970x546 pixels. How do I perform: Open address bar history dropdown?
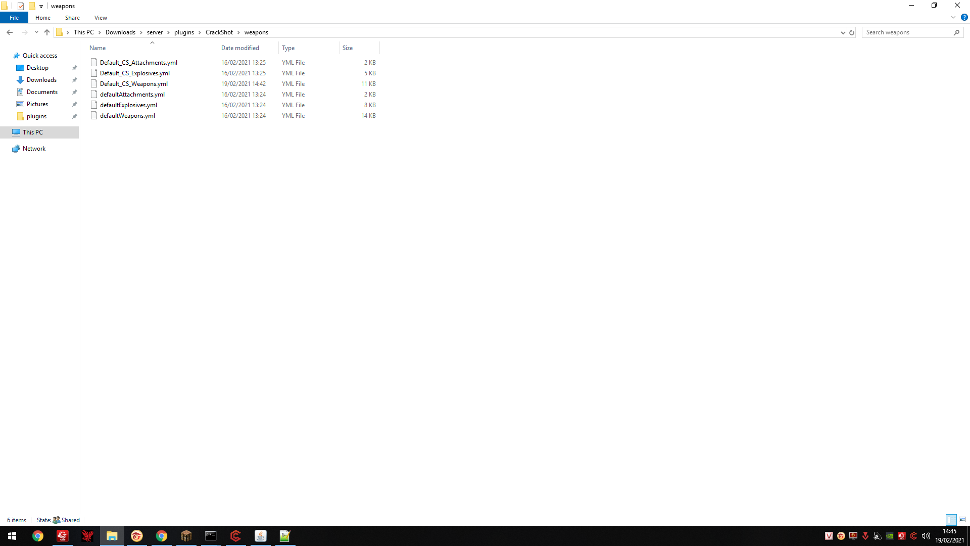(x=843, y=32)
